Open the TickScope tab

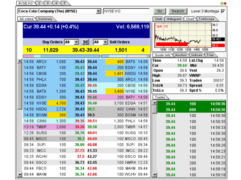tap(206, 19)
